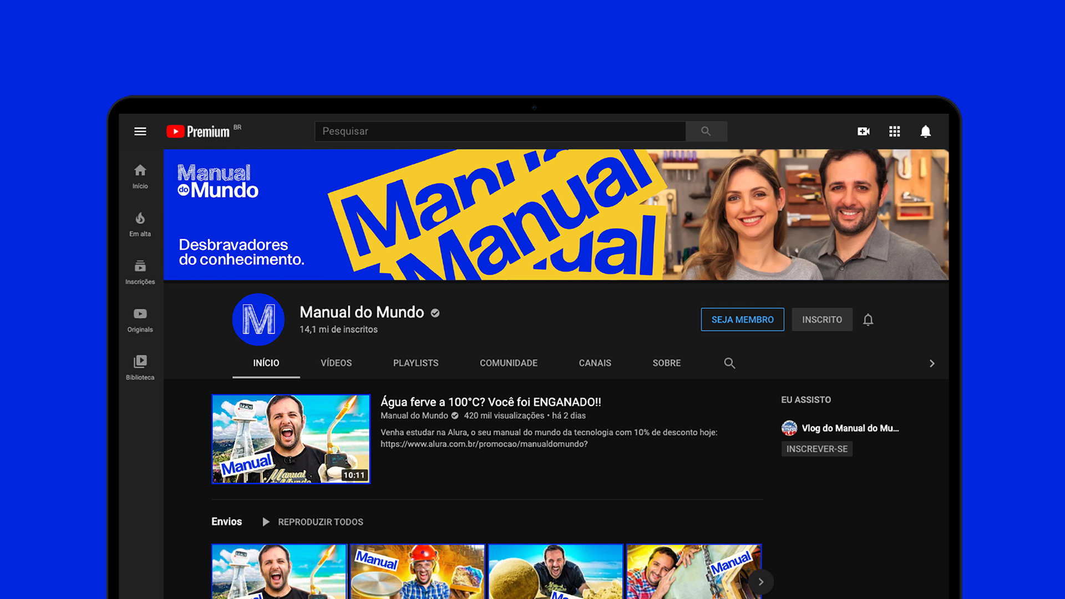Toggle channel notification bell next to Inscrito

868,320
